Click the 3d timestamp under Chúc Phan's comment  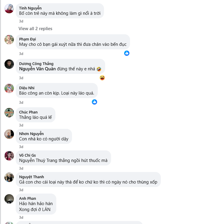coord(21,125)
